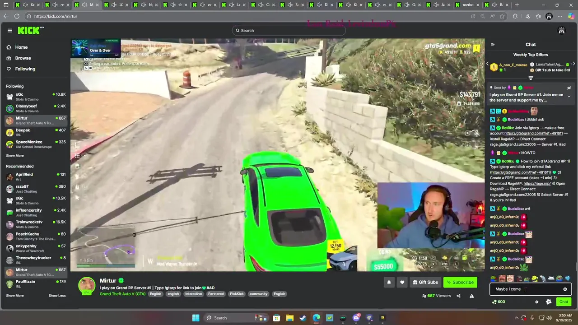Viewport: 578px width, 325px height.
Task: Open channel points 600 balance
Action: tap(499, 302)
